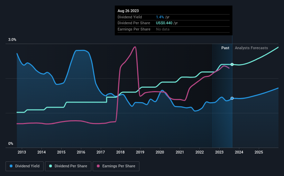The image size is (284, 176).
Task: Click the blue Dividend Yield legend dot
Action: click(11, 166)
